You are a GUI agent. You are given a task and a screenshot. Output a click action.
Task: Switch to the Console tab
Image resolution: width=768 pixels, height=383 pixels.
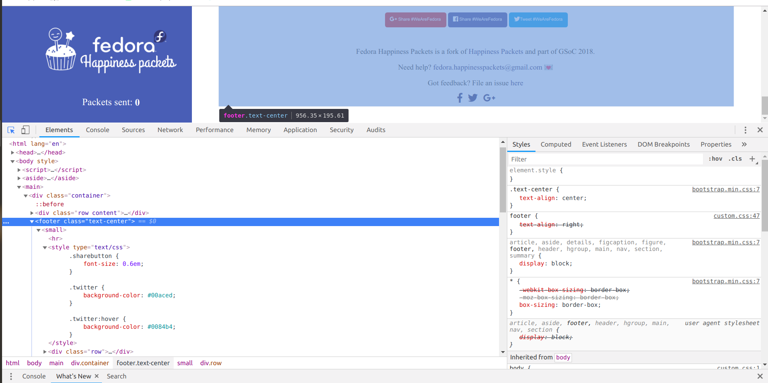[x=97, y=130]
